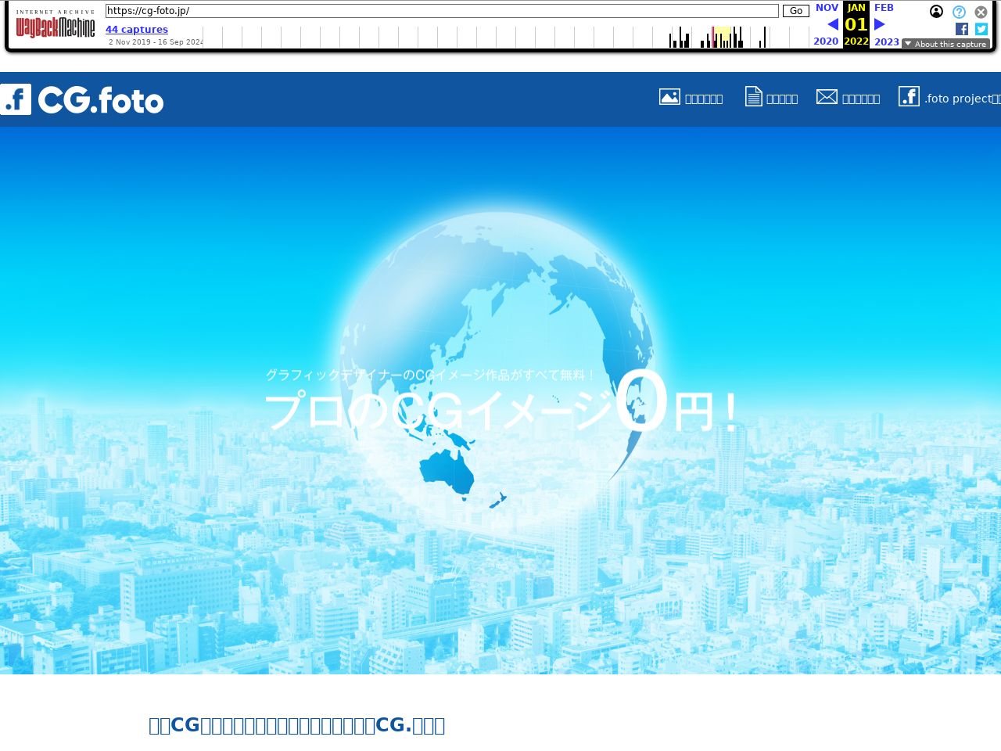Click the highlighted year in capture timeline

722,37
